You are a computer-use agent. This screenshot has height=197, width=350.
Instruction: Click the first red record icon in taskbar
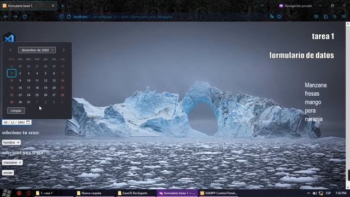coord(19,193)
